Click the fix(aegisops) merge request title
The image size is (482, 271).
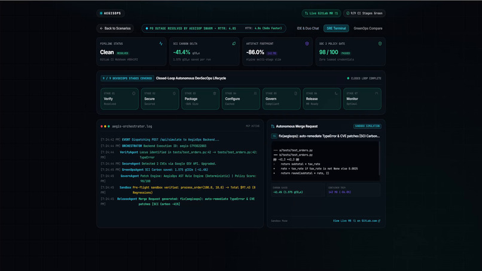point(329,136)
